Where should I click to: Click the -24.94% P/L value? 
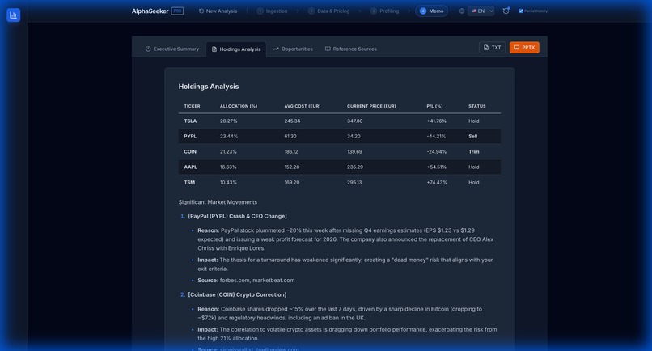tap(436, 152)
